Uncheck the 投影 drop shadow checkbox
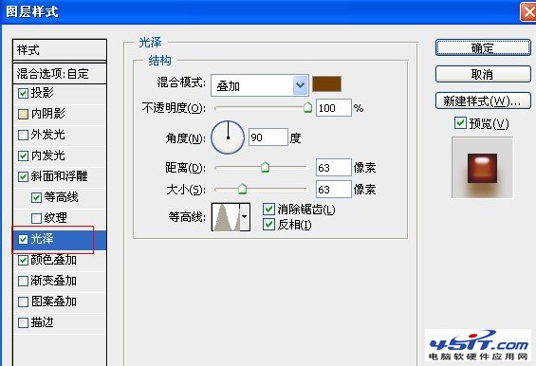The width and height of the screenshot is (536, 366). 23,93
